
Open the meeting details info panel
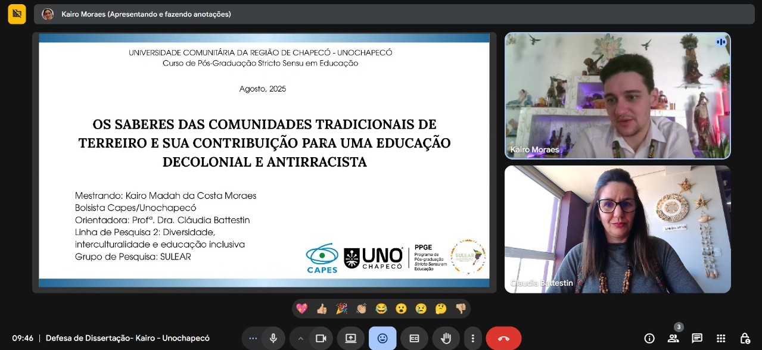[x=649, y=338]
